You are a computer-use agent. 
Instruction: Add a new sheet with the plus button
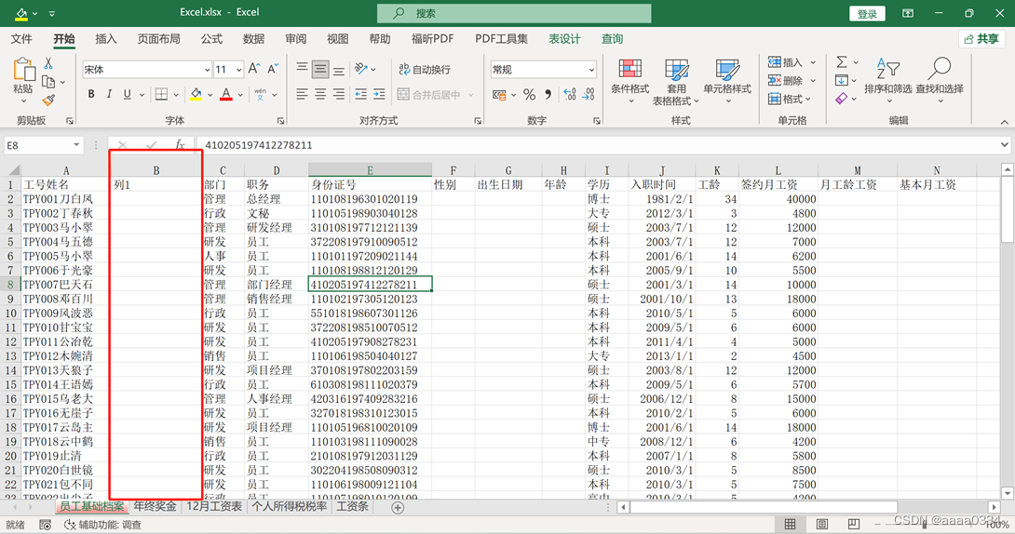point(399,508)
